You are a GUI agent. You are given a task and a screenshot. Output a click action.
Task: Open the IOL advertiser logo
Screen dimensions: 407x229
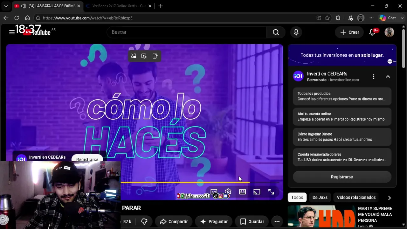click(298, 76)
